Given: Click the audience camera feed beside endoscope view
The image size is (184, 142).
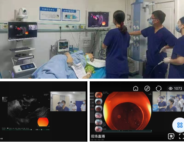Looking at the screenshot, I should (168, 102).
